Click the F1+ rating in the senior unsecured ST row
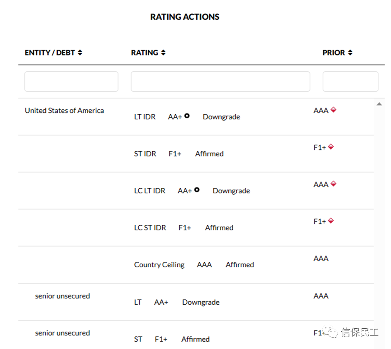Screen dimensions: 391x349 161,339
